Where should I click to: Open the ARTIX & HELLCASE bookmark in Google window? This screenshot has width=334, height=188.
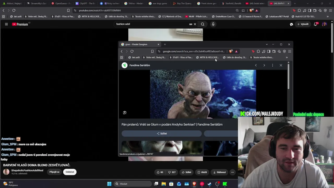pos(207,57)
